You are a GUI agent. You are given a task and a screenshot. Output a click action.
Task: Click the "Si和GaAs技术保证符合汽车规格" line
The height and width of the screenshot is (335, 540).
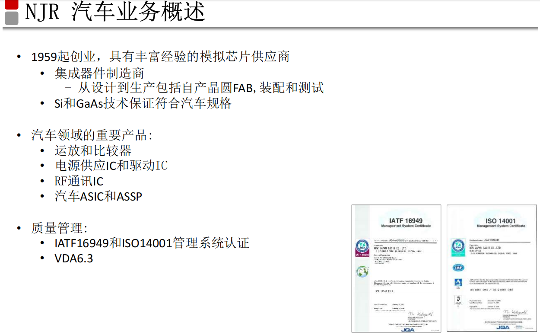(x=143, y=103)
